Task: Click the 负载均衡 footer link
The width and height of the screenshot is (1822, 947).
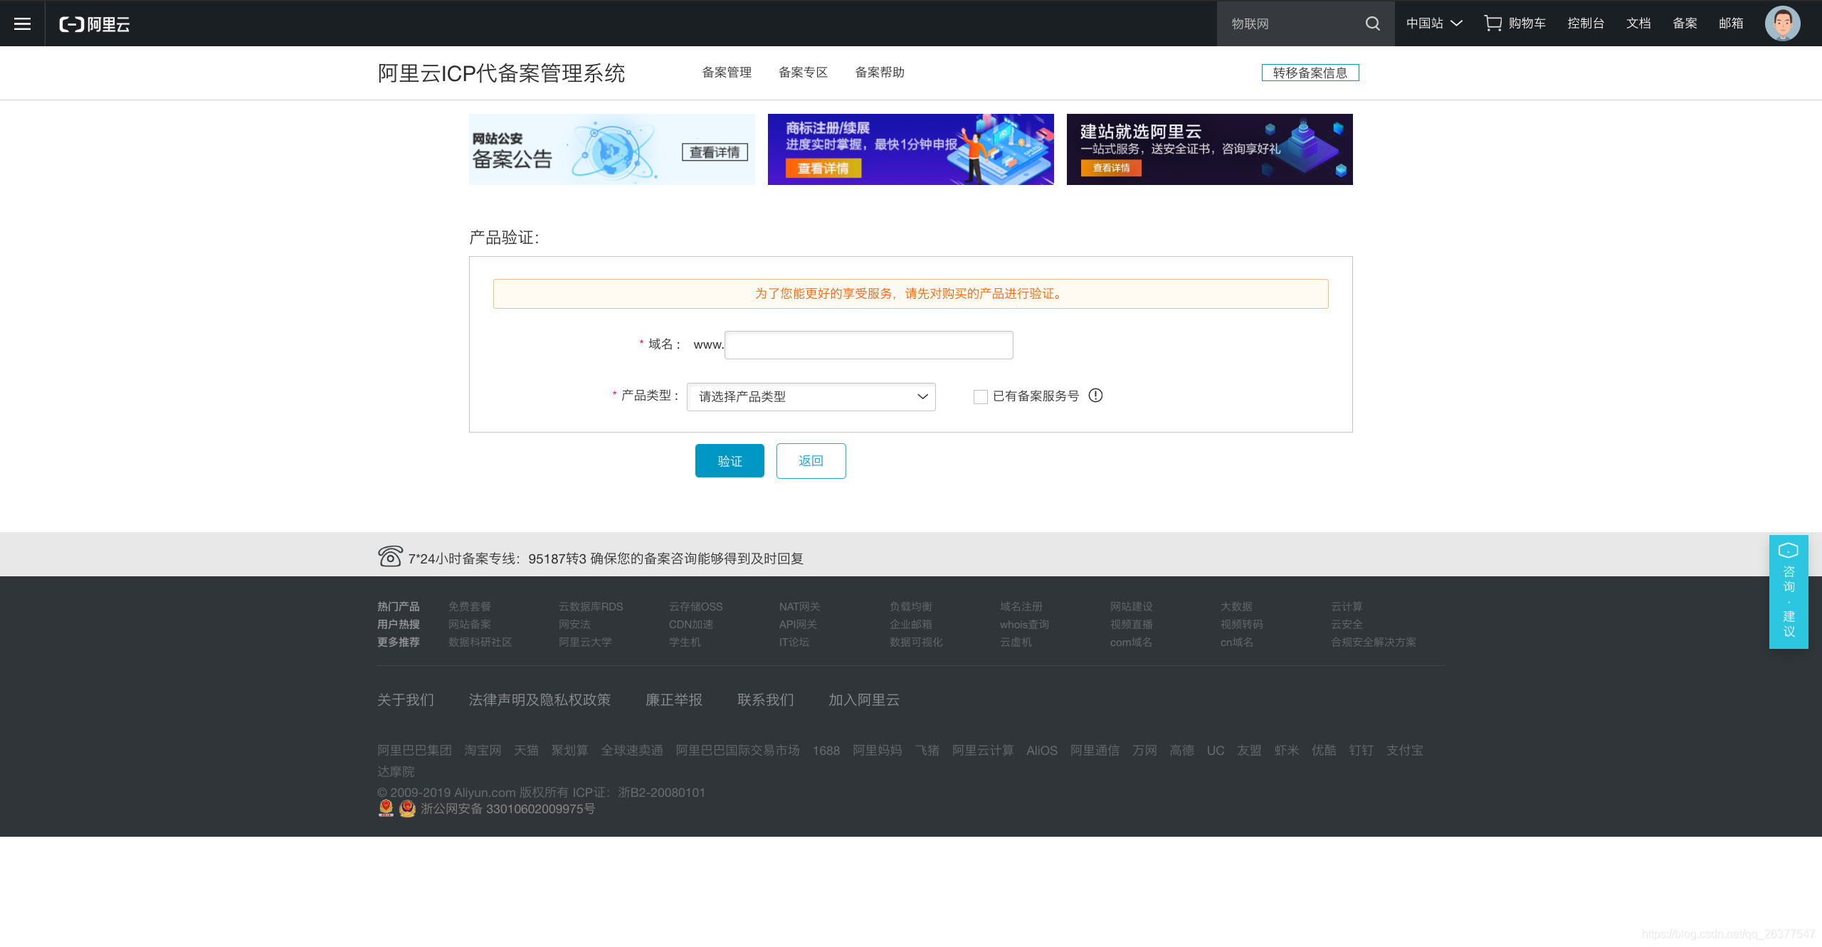Action: click(911, 606)
